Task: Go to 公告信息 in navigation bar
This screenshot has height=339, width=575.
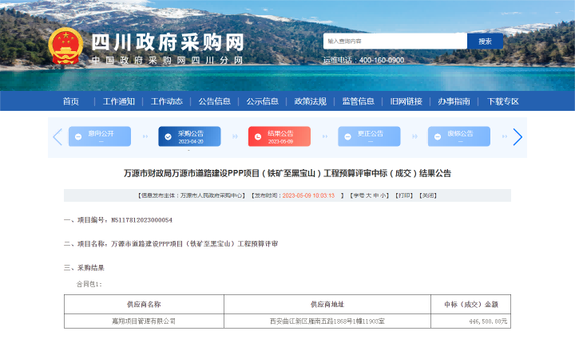Action: coord(215,101)
